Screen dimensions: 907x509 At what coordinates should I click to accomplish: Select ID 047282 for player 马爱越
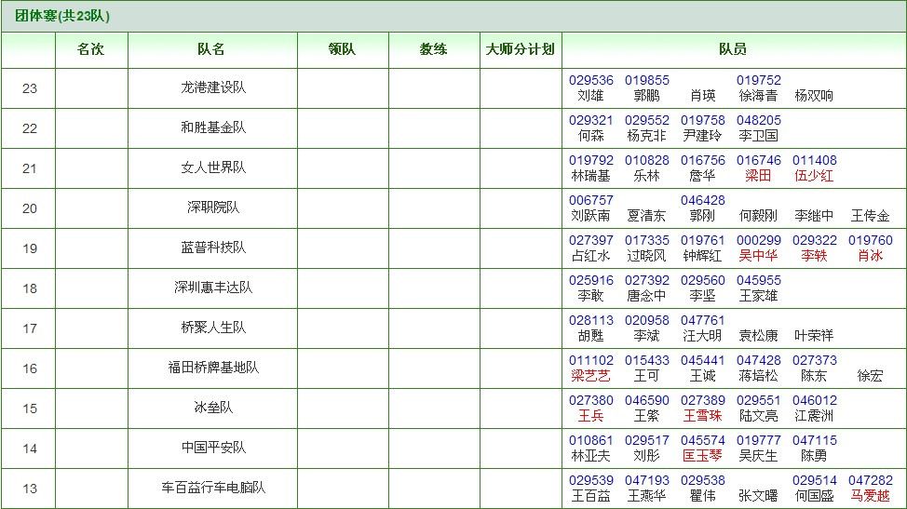pyautogui.click(x=870, y=480)
